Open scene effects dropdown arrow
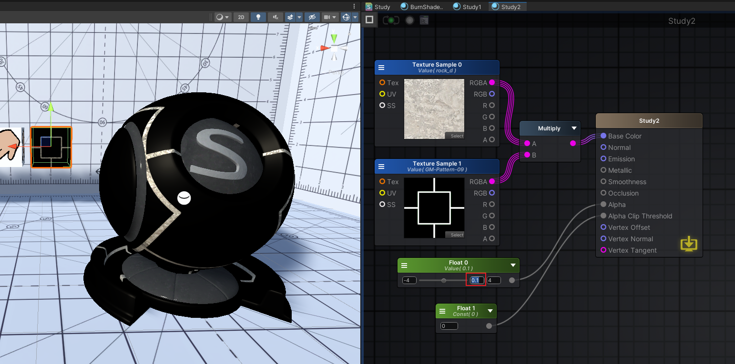Screen dimensions: 735x364 pos(299,17)
